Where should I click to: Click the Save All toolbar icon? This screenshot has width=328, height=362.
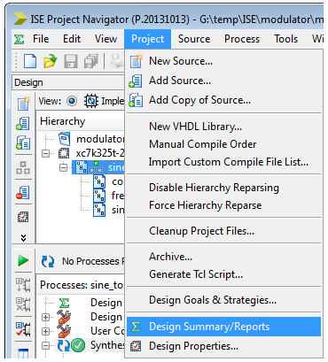tap(91, 61)
